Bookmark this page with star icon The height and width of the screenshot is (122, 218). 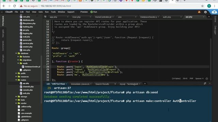click(202, 6)
